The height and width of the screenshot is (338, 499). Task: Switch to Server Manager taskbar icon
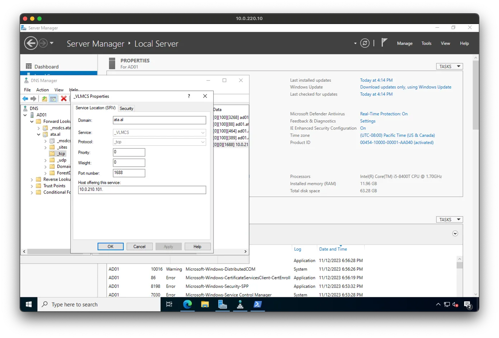pyautogui.click(x=223, y=304)
